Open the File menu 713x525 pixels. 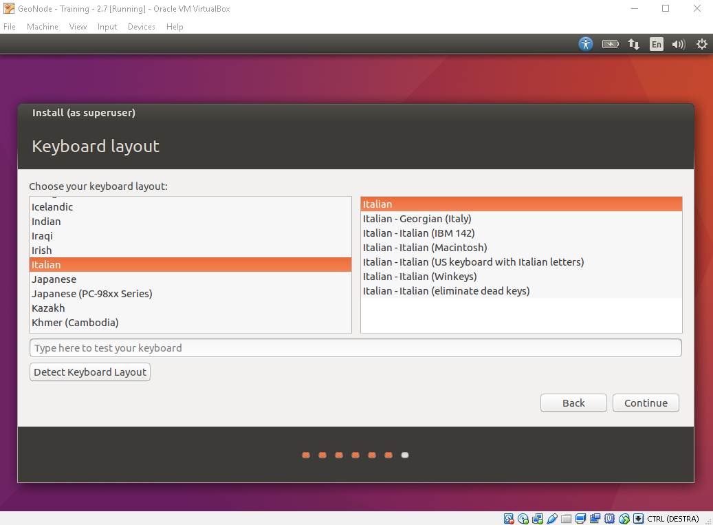point(10,27)
